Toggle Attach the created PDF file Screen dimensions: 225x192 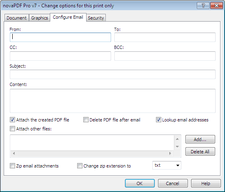pyautogui.click(x=12, y=119)
